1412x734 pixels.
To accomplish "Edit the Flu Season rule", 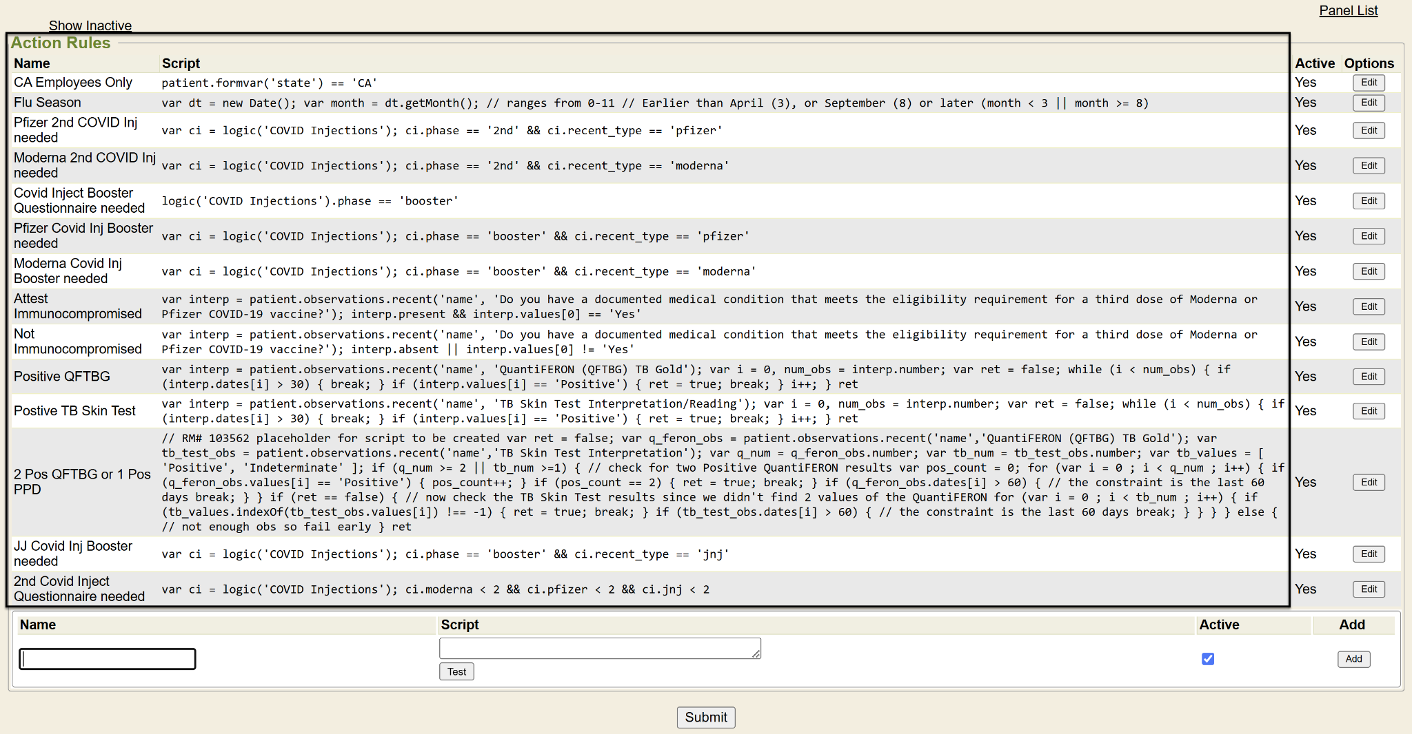I will (x=1368, y=103).
